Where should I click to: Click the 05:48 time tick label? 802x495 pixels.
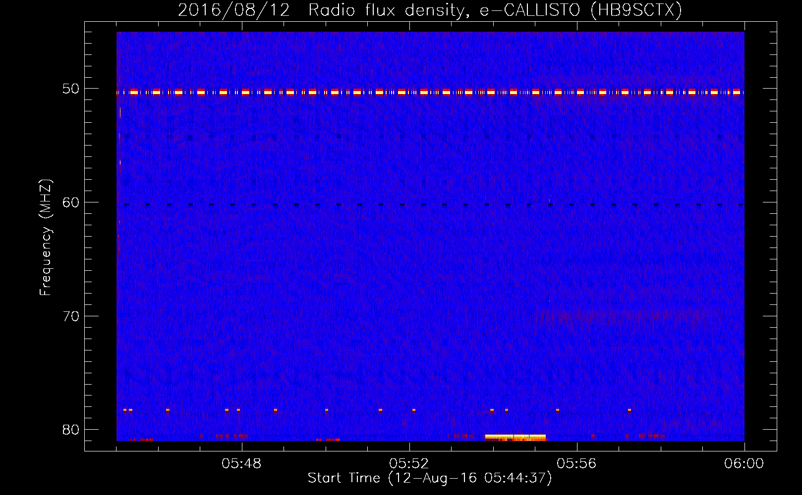[x=241, y=464]
